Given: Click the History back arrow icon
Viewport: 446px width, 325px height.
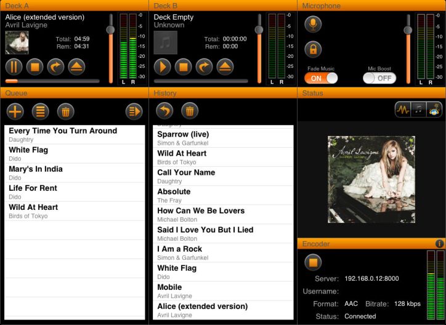Looking at the screenshot, I should 164,111.
